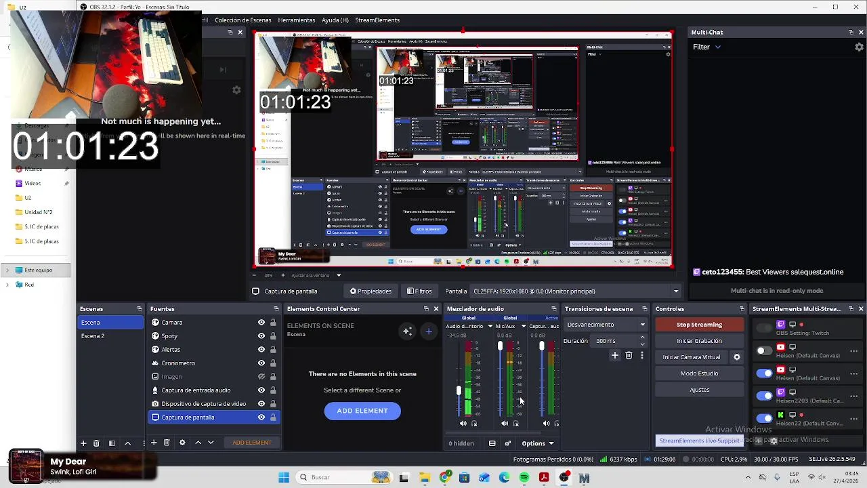Hide the Captura de pantalla source
Image resolution: width=867 pixels, height=488 pixels.
click(x=261, y=418)
